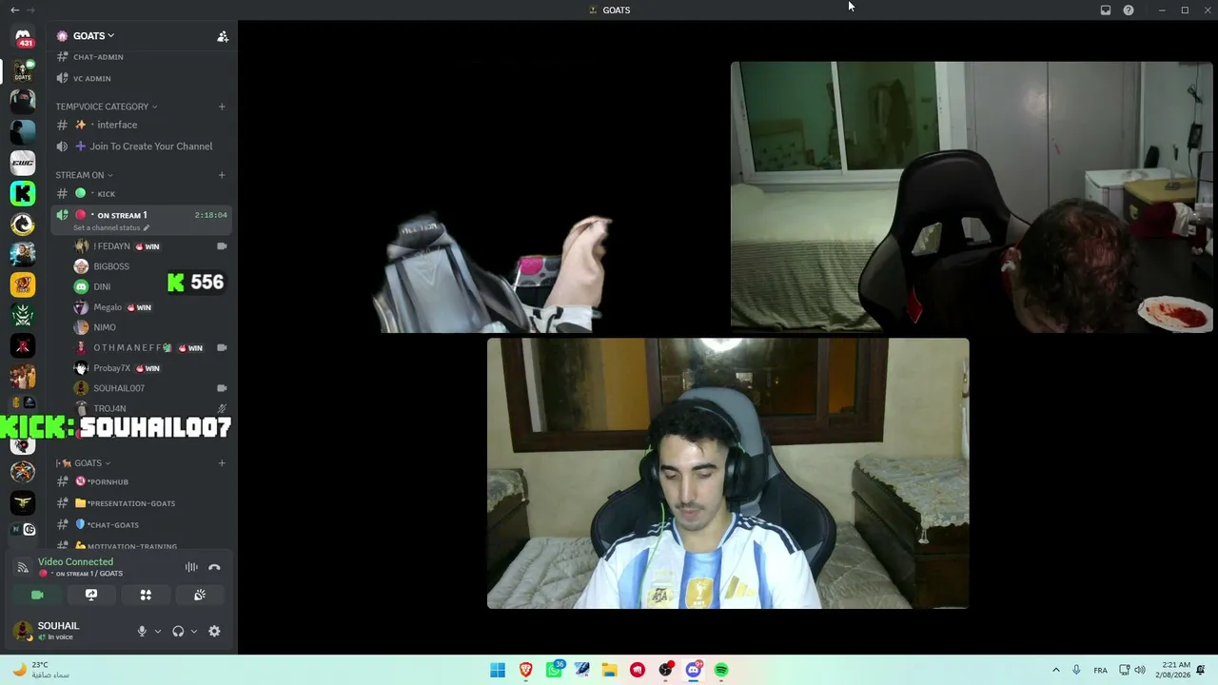Open Discord direct messages home icon

23,38
